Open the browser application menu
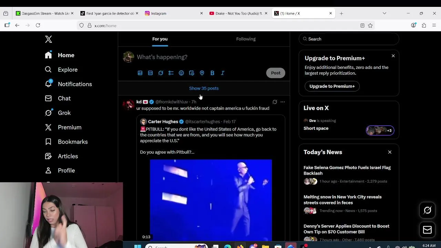This screenshot has height=248, width=441. click(434, 25)
